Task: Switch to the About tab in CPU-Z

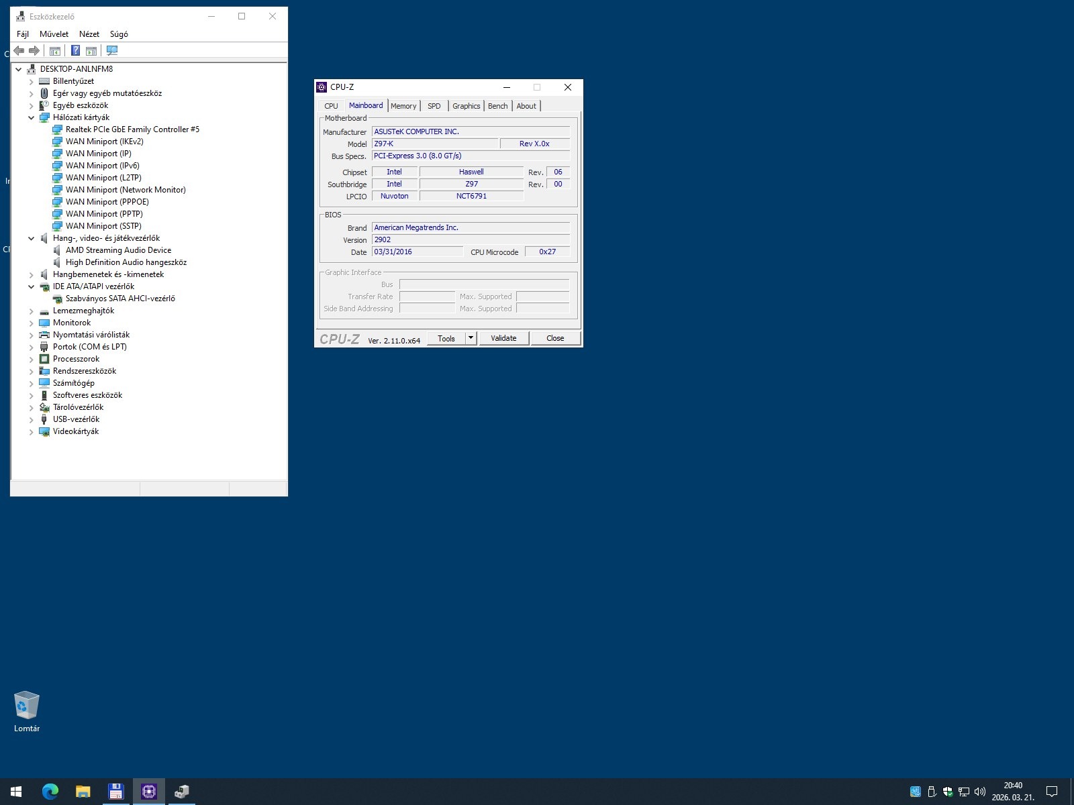Action: (x=526, y=106)
